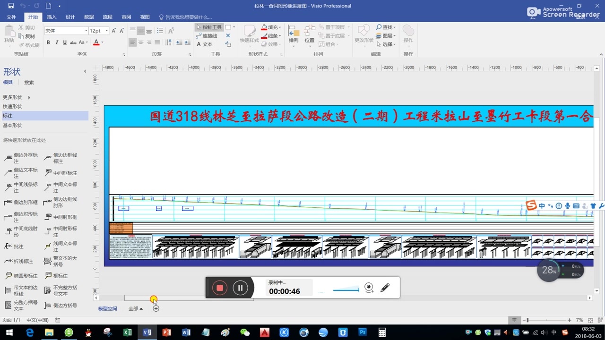Switch to 搜索 in Shapes pane
The width and height of the screenshot is (605, 340).
[x=29, y=83]
